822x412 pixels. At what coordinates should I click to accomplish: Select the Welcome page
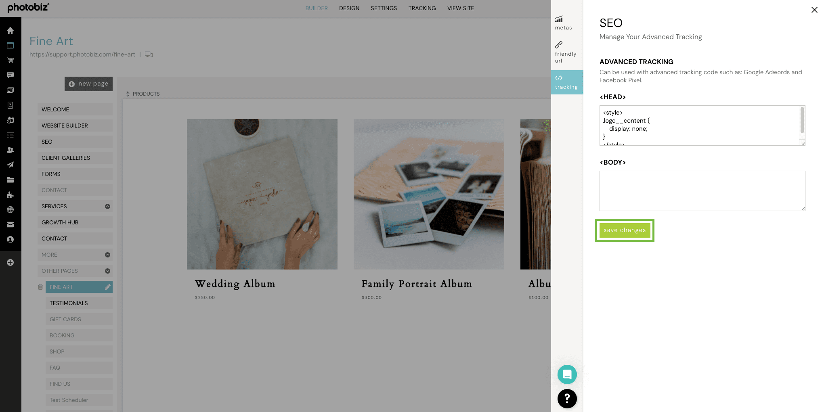(75, 109)
